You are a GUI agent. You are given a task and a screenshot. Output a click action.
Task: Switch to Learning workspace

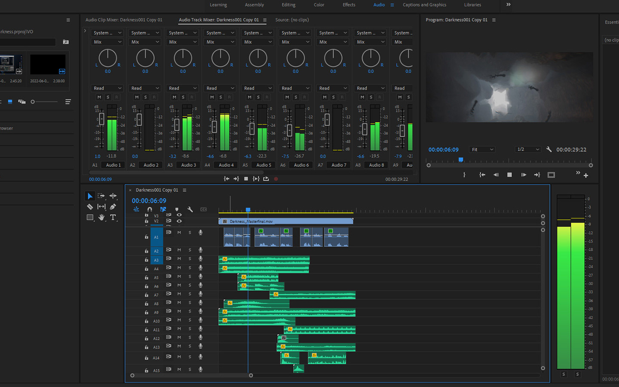pyautogui.click(x=218, y=5)
